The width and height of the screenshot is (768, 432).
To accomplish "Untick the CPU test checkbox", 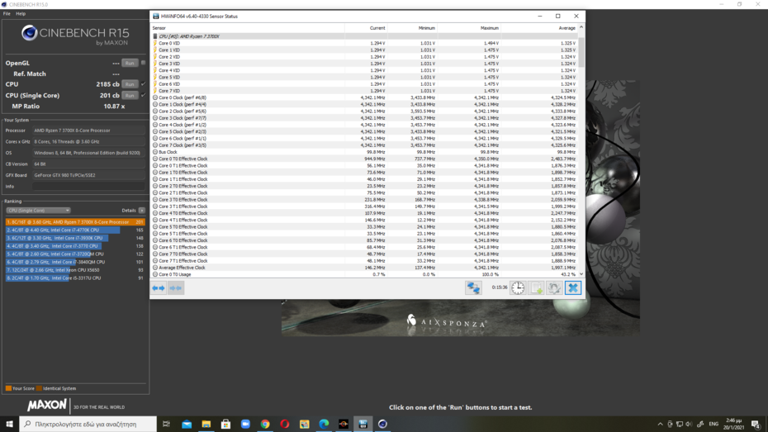I will click(x=143, y=83).
